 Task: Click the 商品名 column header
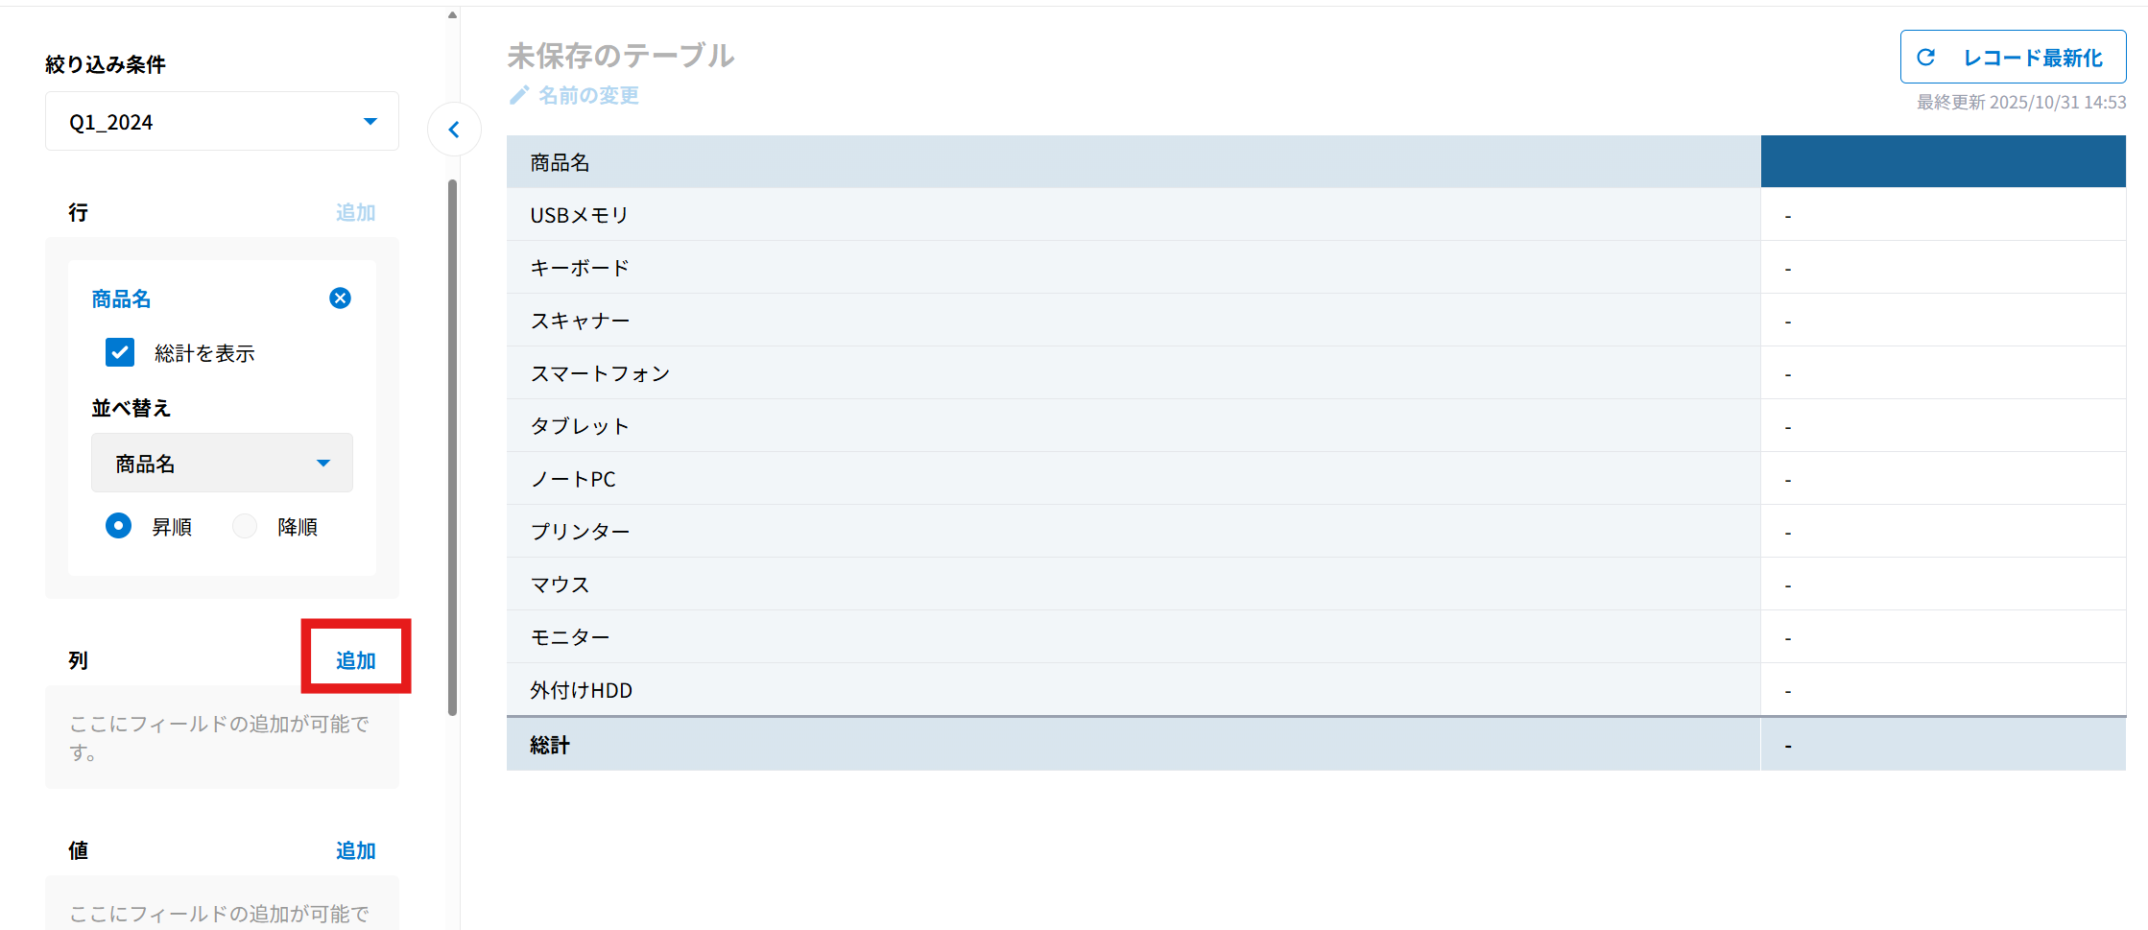click(x=561, y=162)
